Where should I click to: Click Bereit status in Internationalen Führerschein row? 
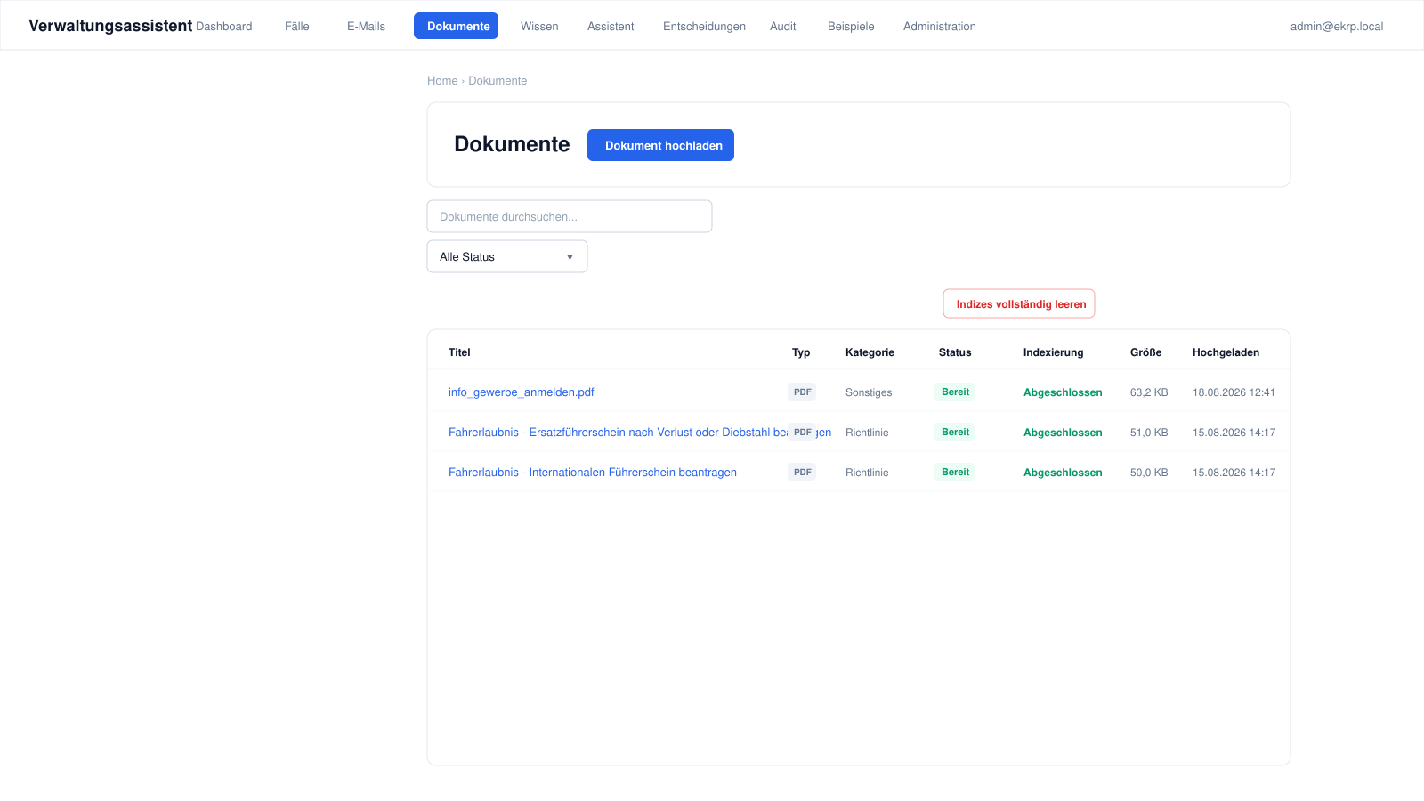(955, 472)
